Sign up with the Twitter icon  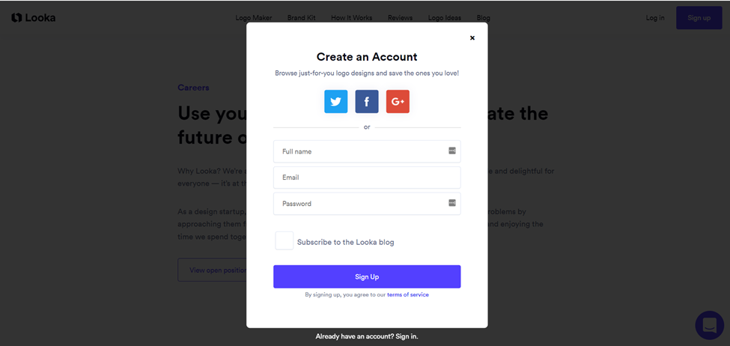335,102
